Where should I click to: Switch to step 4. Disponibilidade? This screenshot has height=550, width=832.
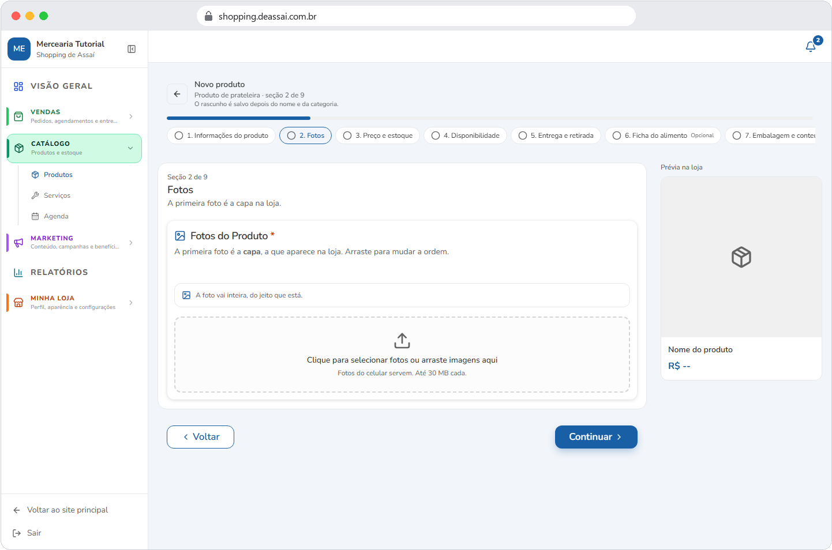pos(466,135)
